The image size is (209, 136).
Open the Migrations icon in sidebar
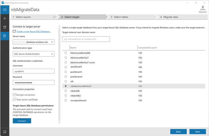click(x=5, y=36)
